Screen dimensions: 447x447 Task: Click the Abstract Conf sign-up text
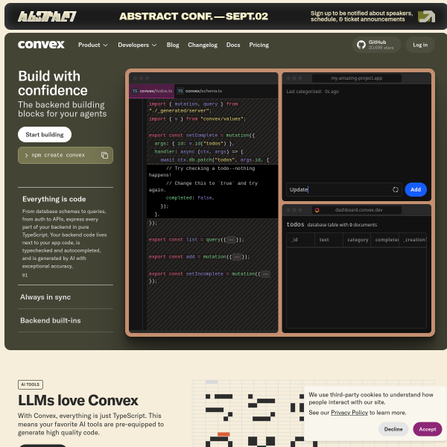361,16
